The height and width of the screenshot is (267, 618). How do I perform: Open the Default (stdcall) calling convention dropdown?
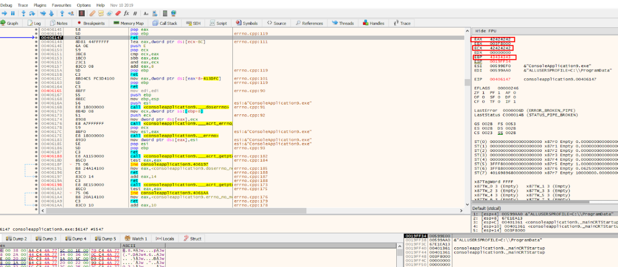pos(544,209)
